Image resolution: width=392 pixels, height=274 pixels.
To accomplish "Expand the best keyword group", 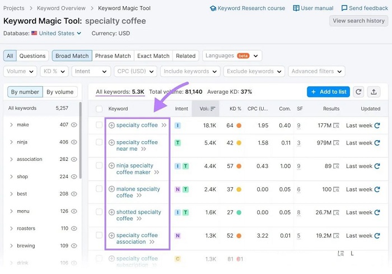I will point(12,194).
